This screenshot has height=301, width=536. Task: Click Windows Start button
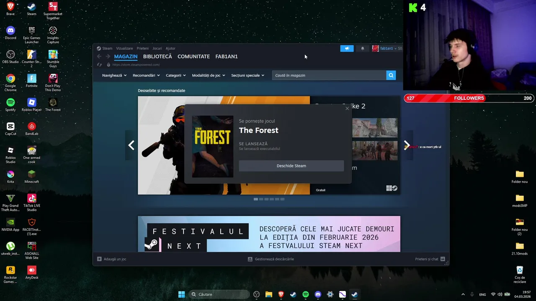[x=181, y=294]
